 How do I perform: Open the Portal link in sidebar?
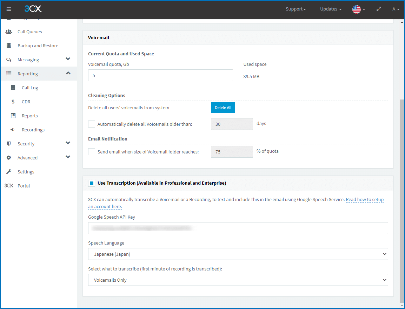[24, 186]
